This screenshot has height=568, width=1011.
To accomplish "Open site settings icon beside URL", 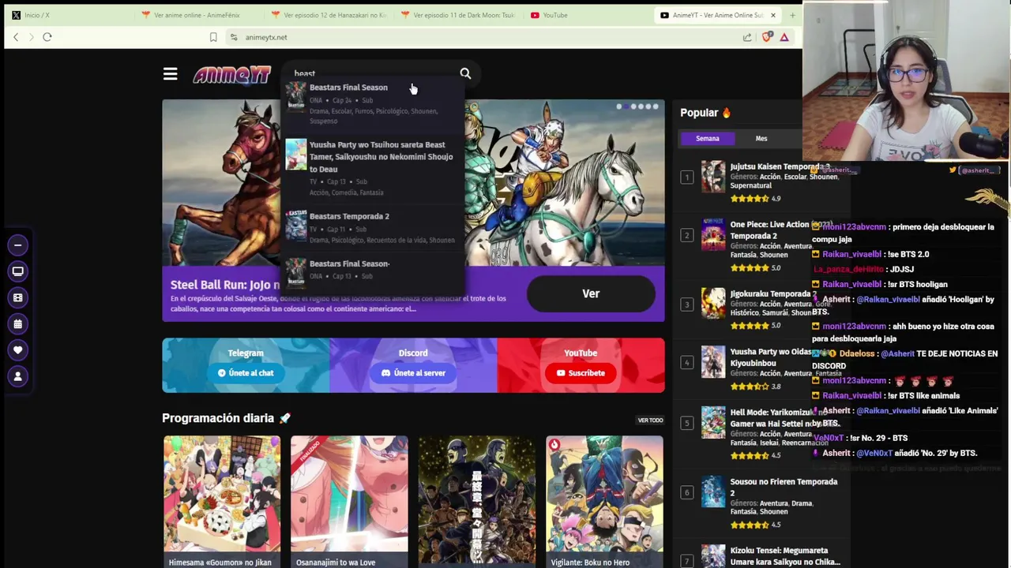I will [234, 37].
